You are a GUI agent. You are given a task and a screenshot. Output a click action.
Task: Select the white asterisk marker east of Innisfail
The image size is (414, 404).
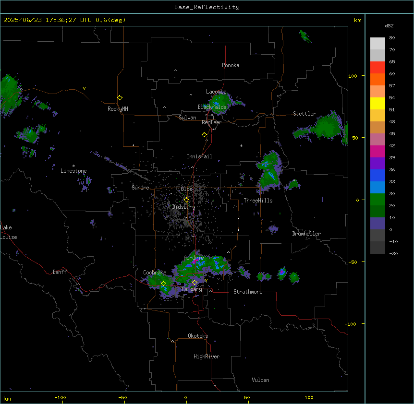pyautogui.click(x=241, y=145)
